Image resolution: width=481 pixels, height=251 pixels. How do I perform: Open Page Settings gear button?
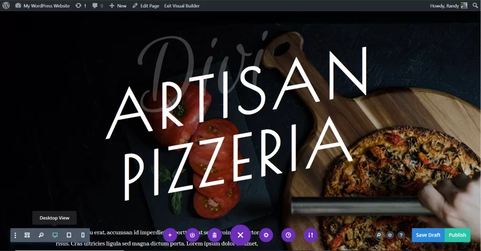click(266, 235)
